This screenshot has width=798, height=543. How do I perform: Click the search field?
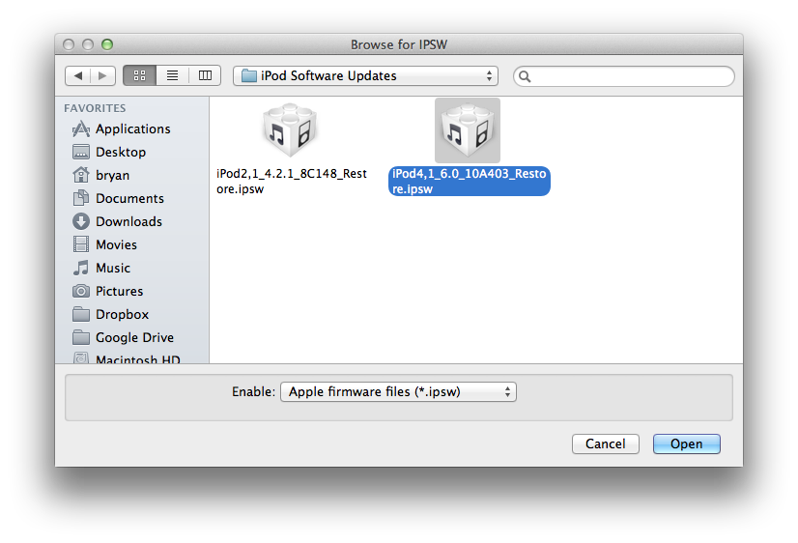(624, 76)
